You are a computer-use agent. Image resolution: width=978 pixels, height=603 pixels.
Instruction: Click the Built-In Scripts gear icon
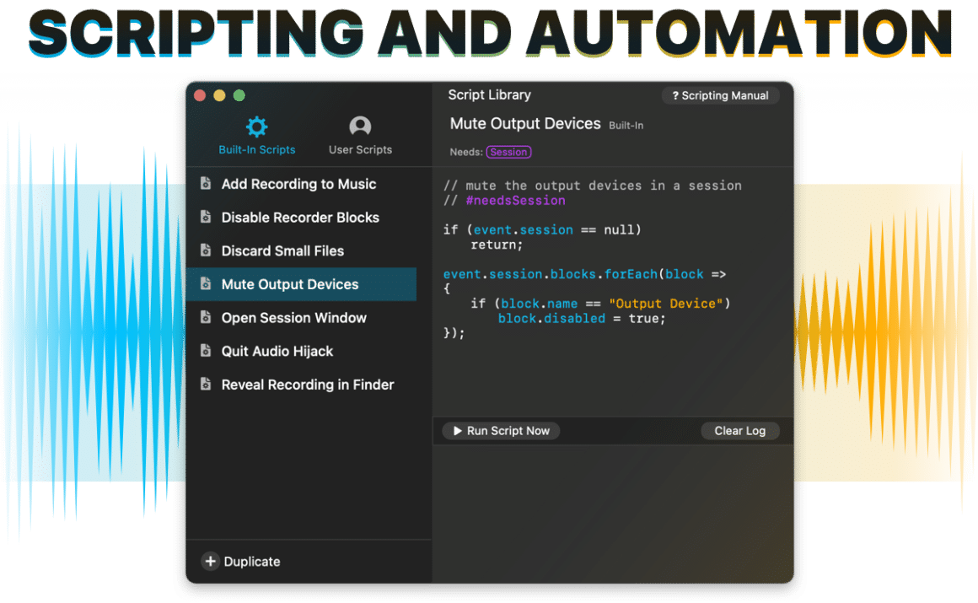click(x=256, y=127)
